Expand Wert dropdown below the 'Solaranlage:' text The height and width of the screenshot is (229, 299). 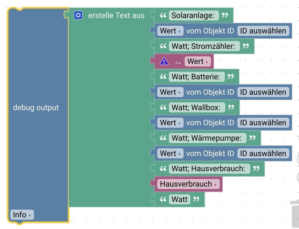point(170,31)
